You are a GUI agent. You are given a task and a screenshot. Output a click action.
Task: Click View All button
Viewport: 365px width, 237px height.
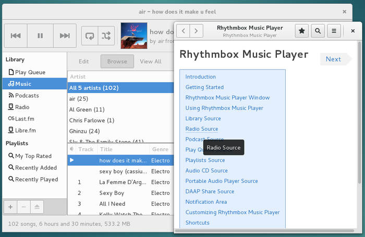(x=151, y=61)
